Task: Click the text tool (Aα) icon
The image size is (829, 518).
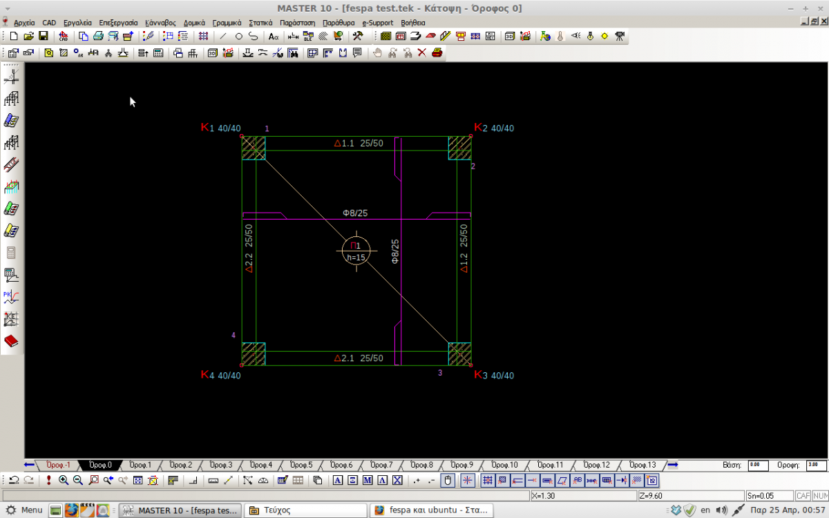Action: 274,36
